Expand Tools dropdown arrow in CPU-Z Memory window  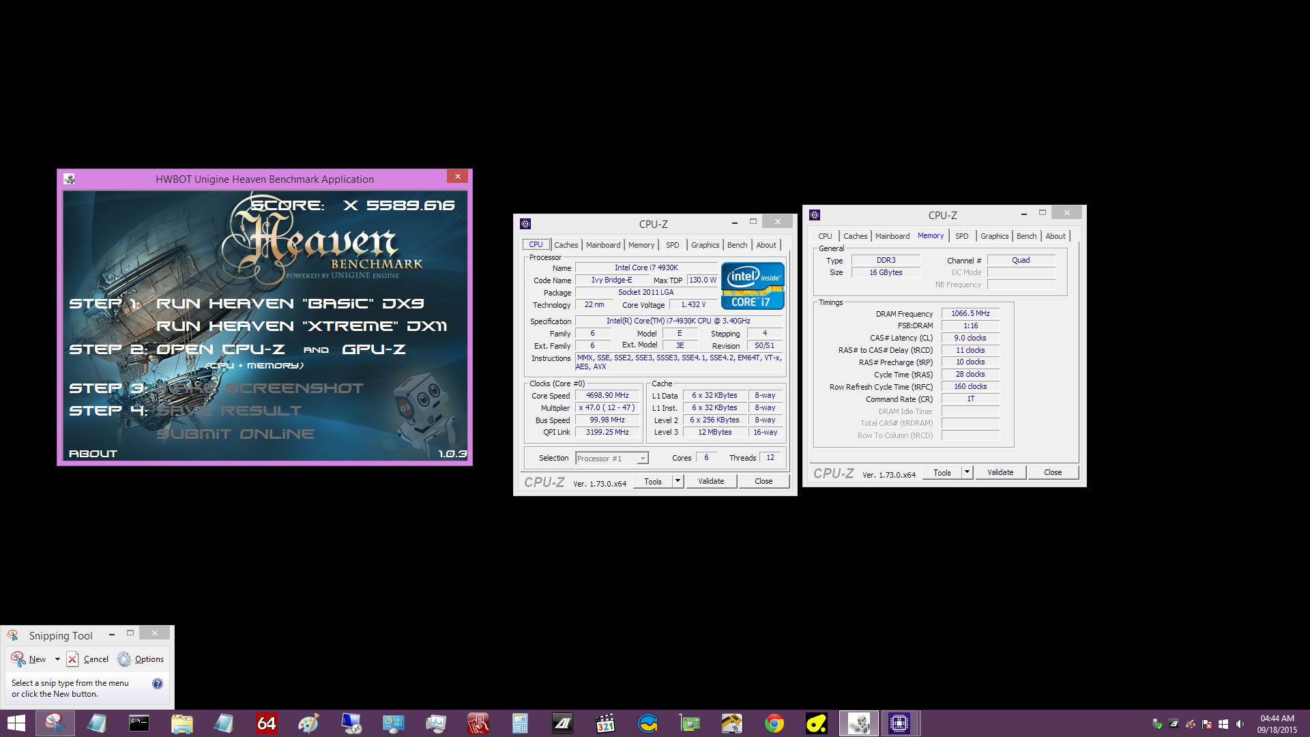tap(967, 472)
